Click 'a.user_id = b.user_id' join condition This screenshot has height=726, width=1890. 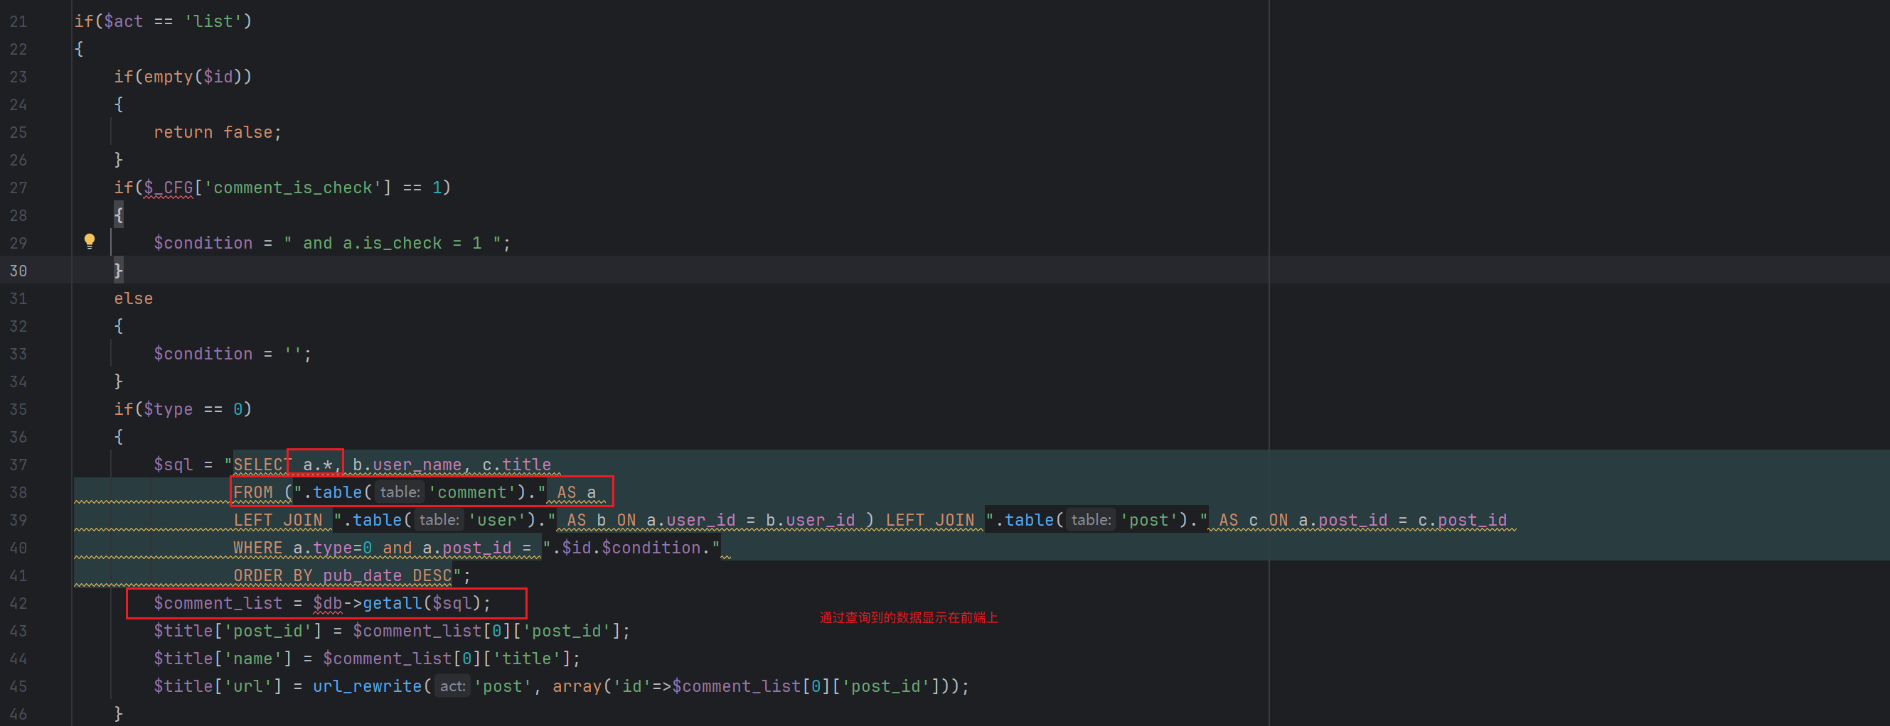point(751,520)
